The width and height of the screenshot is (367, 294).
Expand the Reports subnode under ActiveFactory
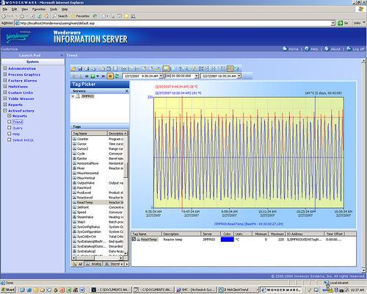[10, 116]
